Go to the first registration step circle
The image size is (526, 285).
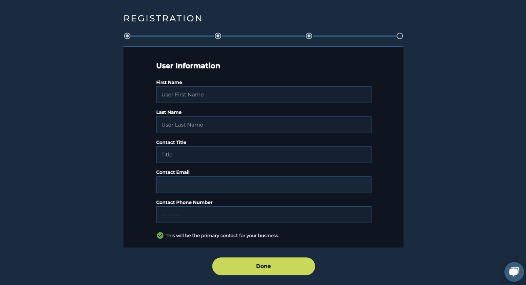coord(127,36)
